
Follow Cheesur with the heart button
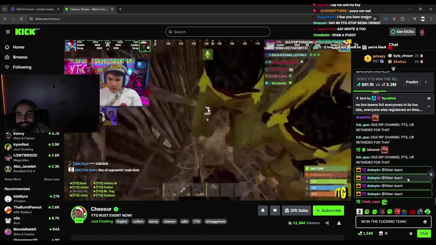click(x=275, y=211)
